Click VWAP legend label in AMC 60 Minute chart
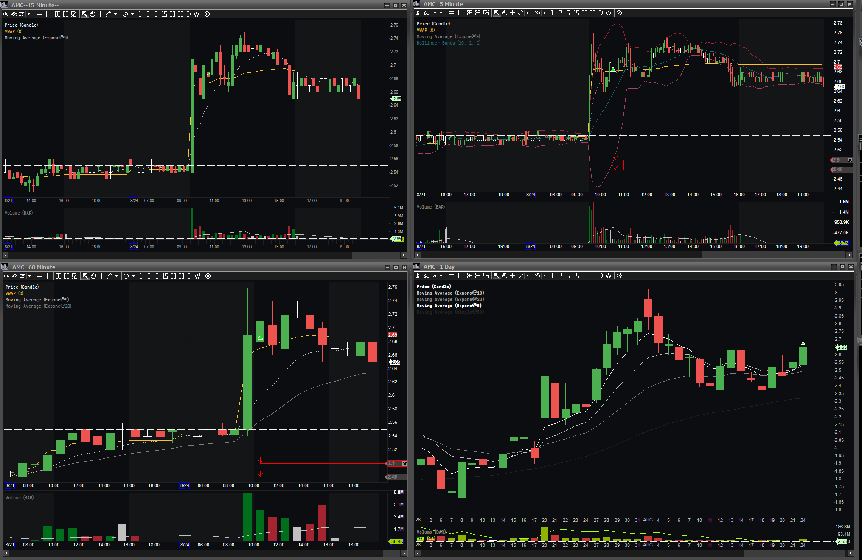The width and height of the screenshot is (862, 560). [14, 293]
